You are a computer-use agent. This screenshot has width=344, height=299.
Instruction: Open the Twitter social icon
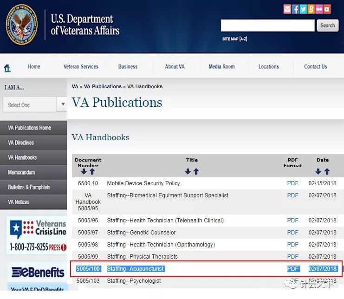303,9
